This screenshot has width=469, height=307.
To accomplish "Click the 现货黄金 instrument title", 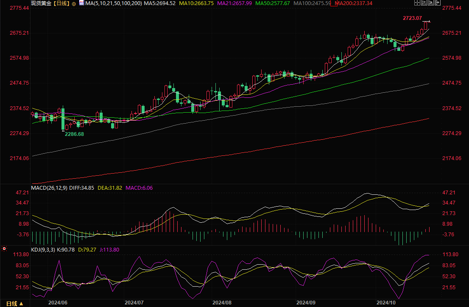I will 41,3.
